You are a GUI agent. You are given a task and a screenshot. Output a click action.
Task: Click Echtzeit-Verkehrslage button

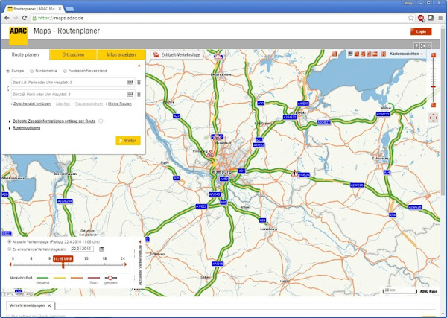coord(177,54)
